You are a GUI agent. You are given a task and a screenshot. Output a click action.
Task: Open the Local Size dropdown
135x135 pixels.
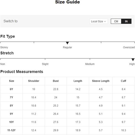98,21
